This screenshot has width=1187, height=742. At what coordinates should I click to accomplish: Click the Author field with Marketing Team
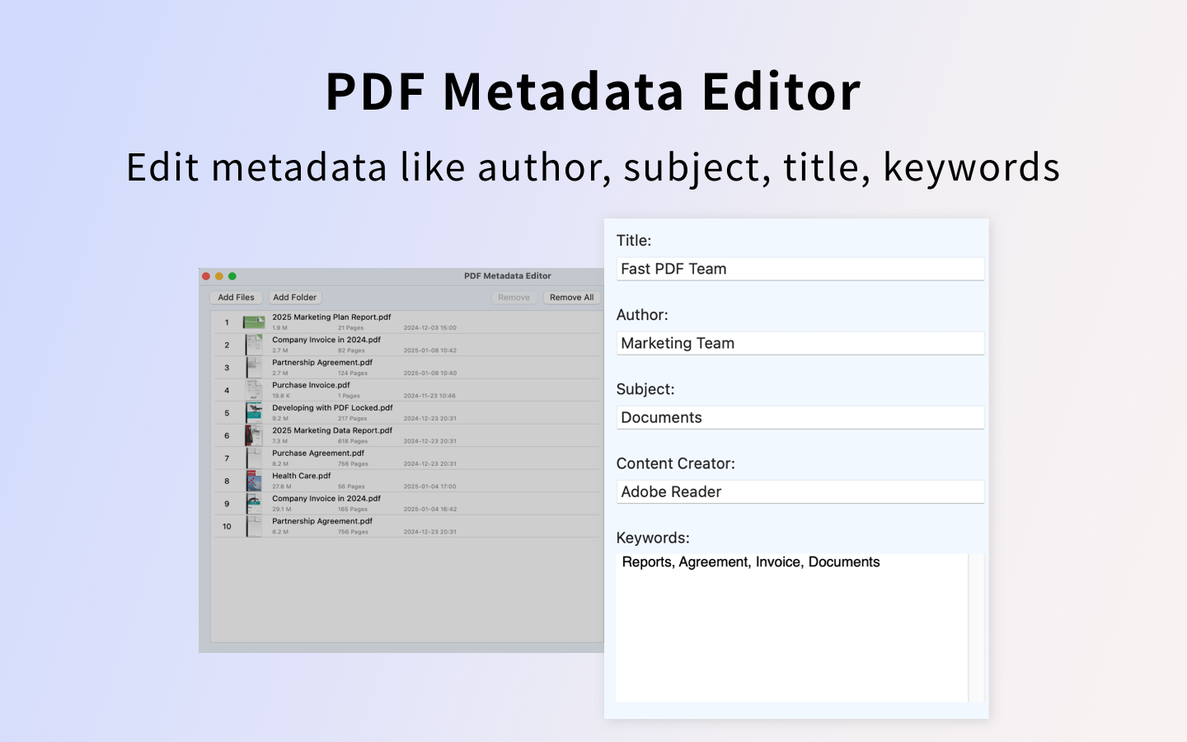(x=800, y=343)
